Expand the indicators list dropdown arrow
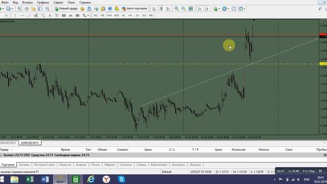327x184 pixels. [219, 9]
